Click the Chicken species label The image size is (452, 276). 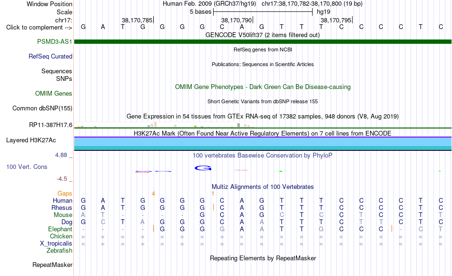pos(61,236)
